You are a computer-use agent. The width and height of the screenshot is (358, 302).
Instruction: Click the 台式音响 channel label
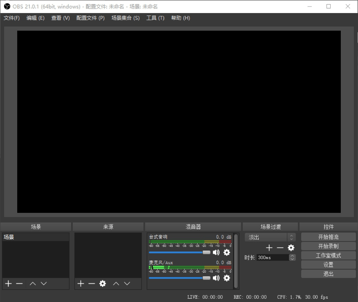point(158,237)
